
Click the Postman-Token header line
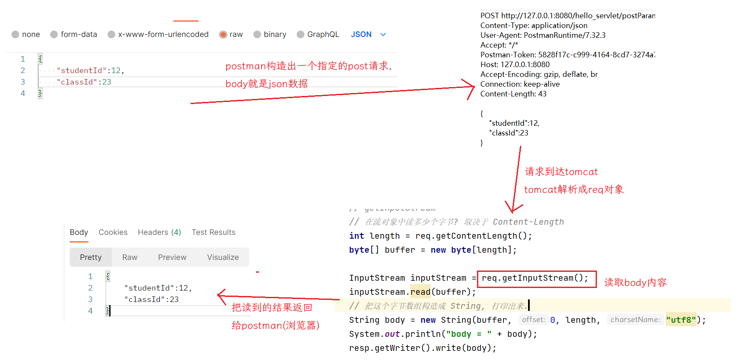coord(568,55)
